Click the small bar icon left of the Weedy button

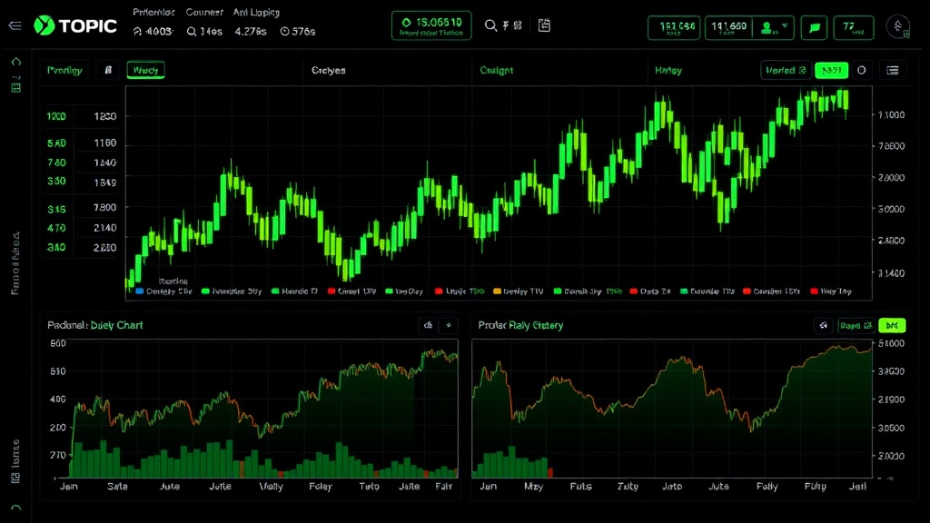[x=108, y=70]
